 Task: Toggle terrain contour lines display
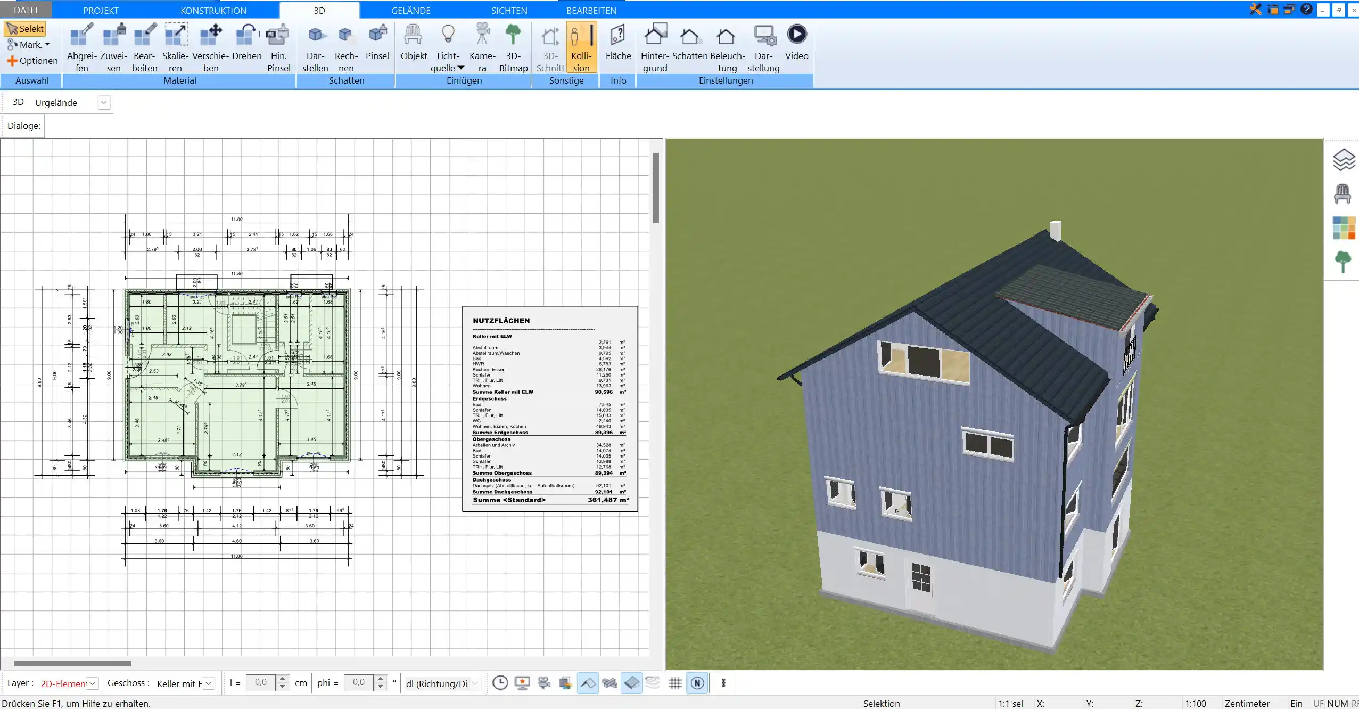(x=653, y=683)
